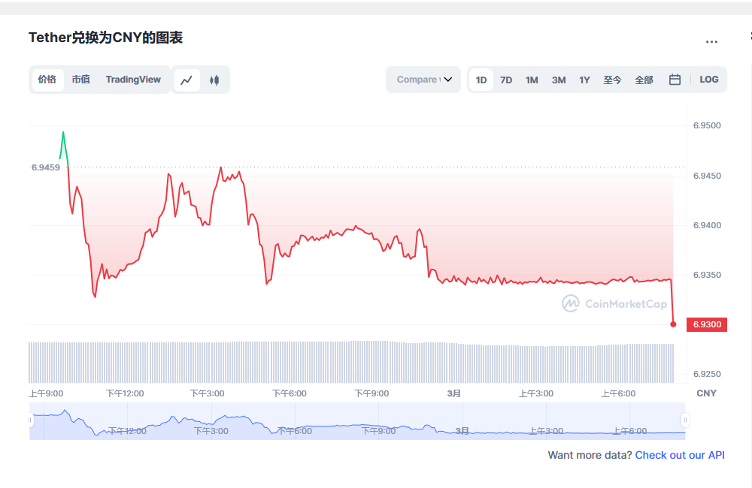This screenshot has height=488, width=752.
Task: Click the red 6.9300 price marker
Action: [708, 324]
